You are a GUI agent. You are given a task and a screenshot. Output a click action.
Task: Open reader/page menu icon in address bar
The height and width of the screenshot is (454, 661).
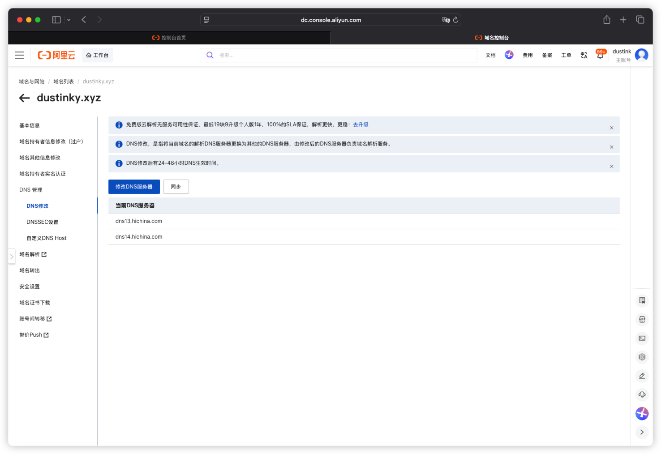coord(206,20)
